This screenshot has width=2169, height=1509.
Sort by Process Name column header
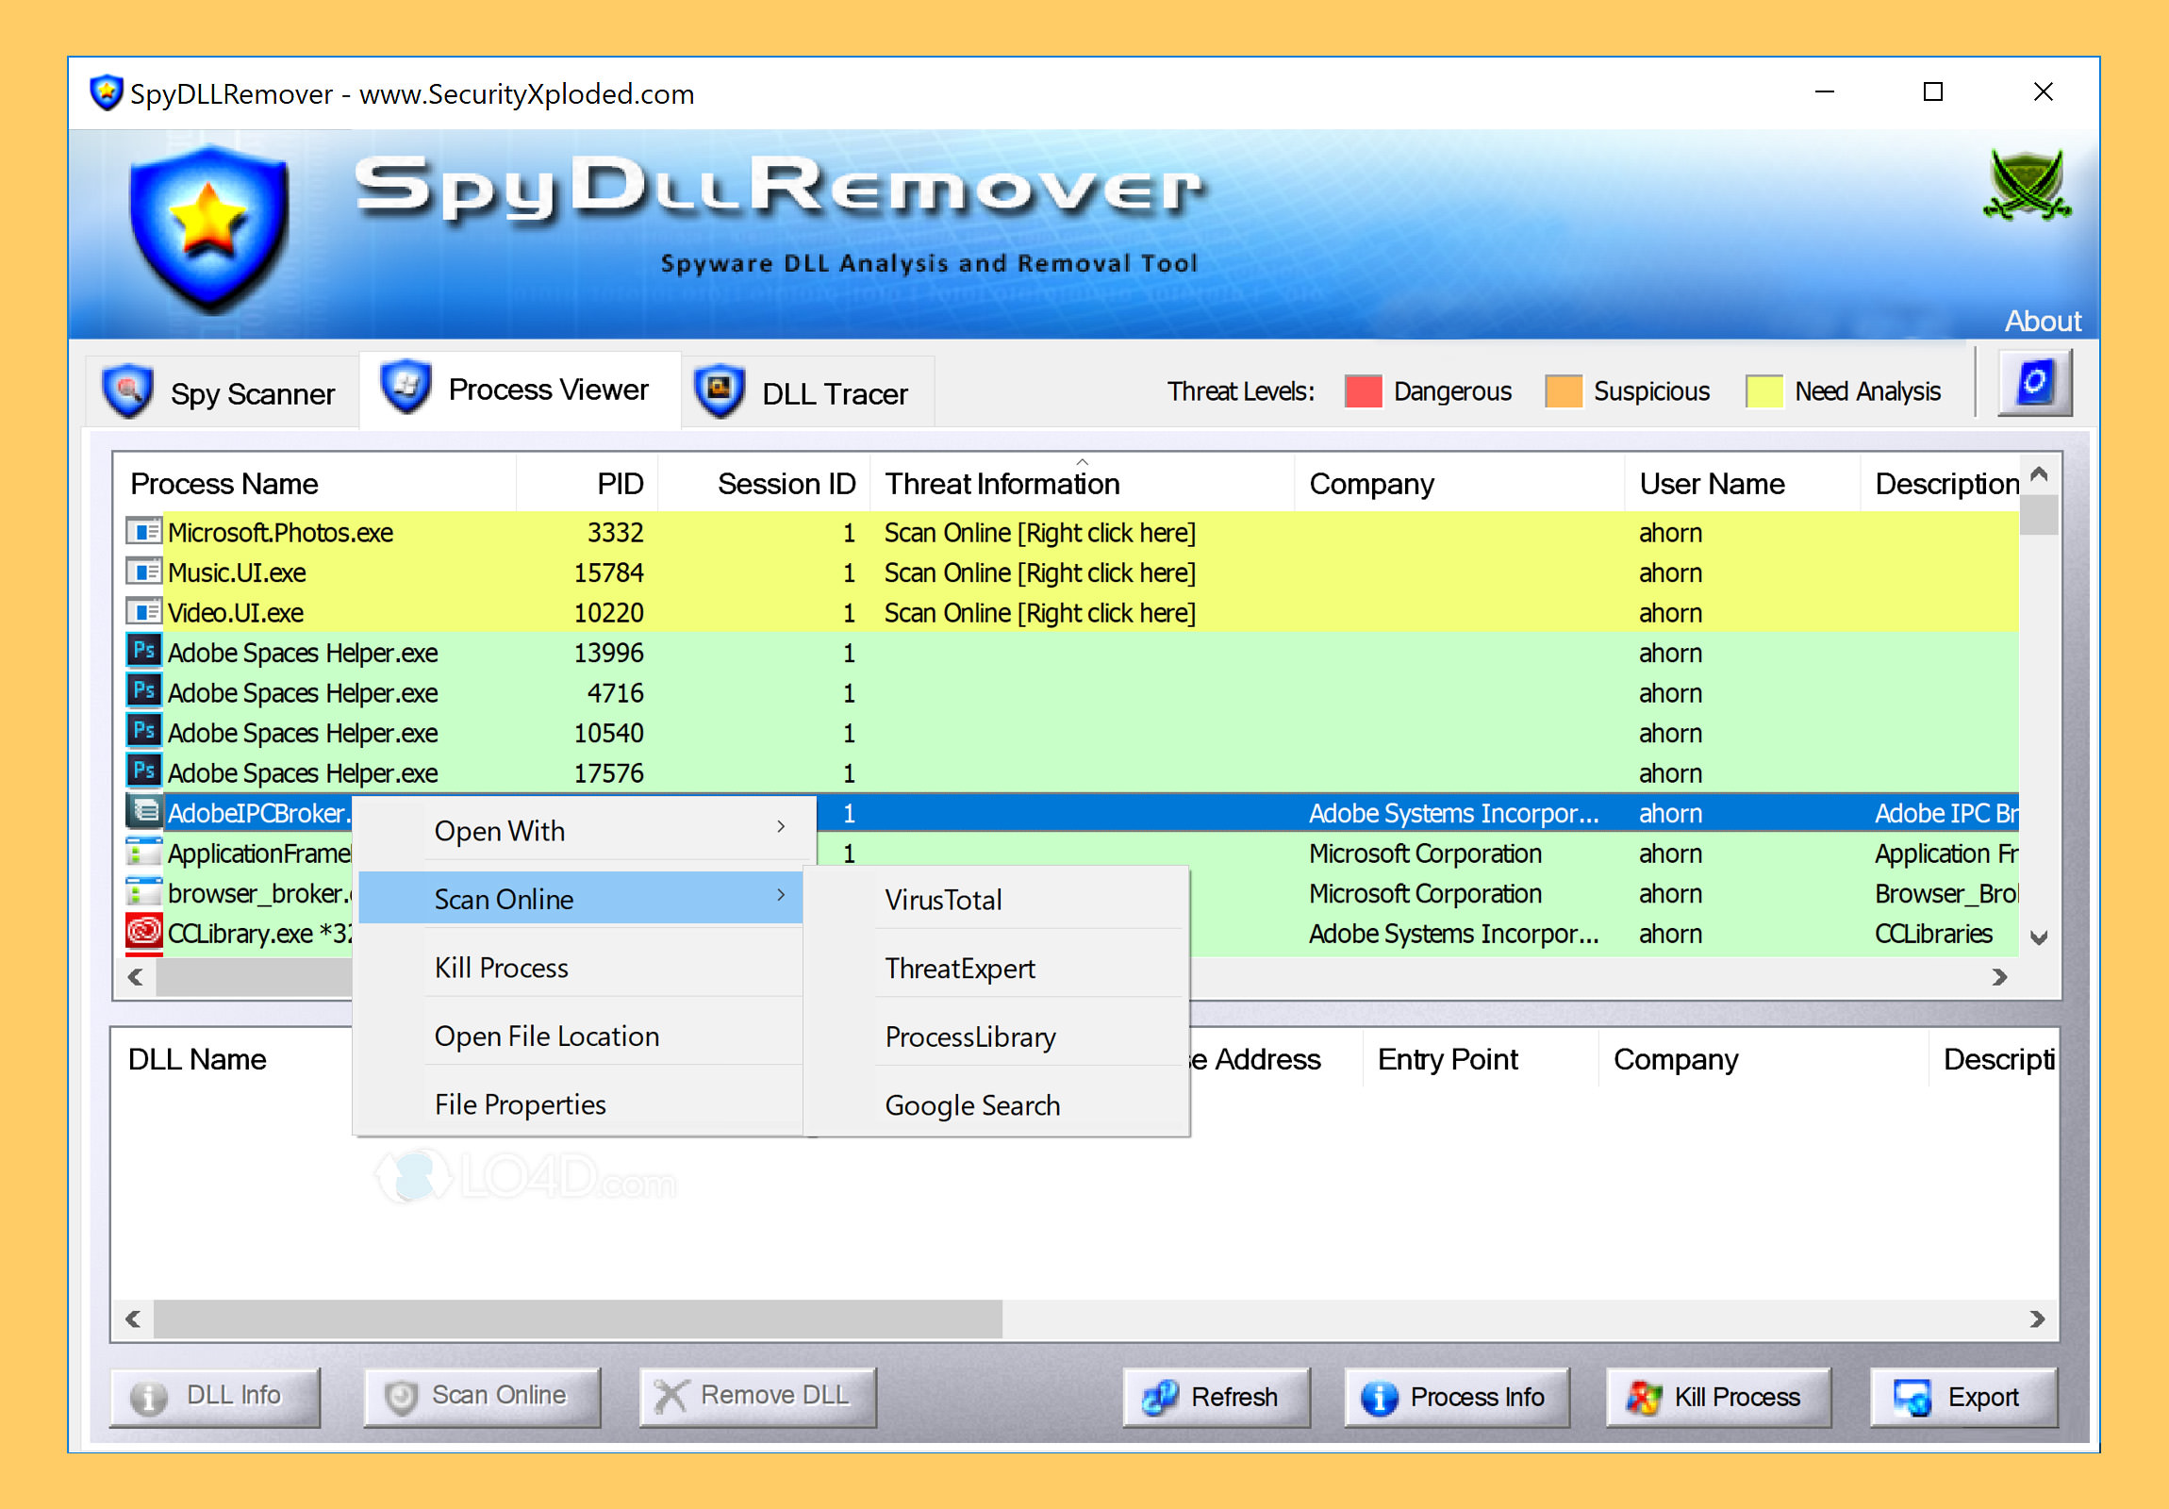(x=316, y=483)
